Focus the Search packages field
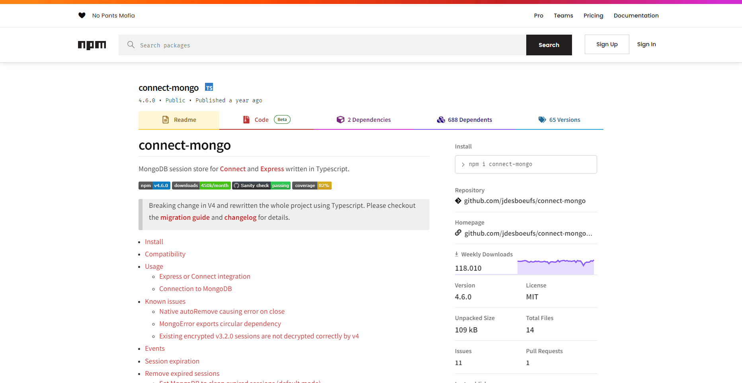 point(322,45)
